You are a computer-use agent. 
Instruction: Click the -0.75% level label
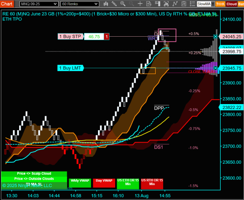[194, 129]
